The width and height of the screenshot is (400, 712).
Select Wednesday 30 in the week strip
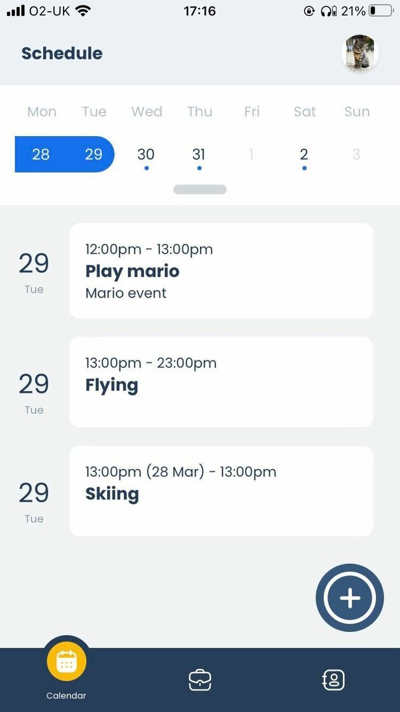click(146, 154)
